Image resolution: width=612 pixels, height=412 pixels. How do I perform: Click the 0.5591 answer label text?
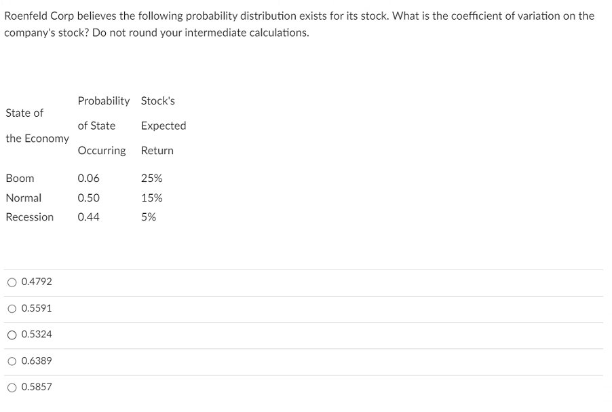click(x=36, y=308)
